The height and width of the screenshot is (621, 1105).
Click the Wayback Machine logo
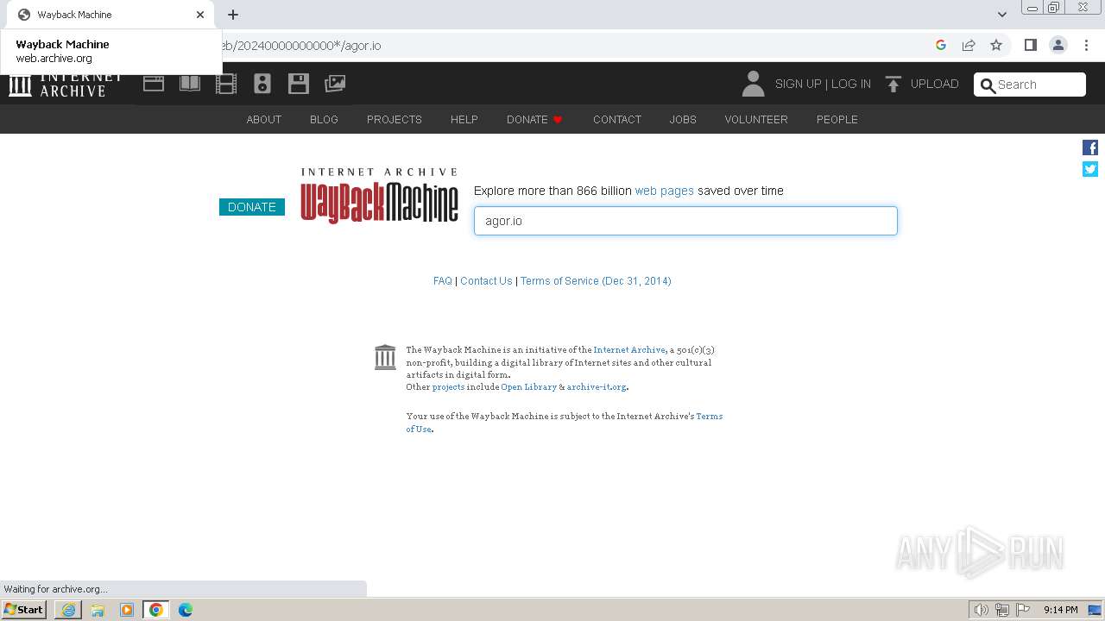[379, 196]
